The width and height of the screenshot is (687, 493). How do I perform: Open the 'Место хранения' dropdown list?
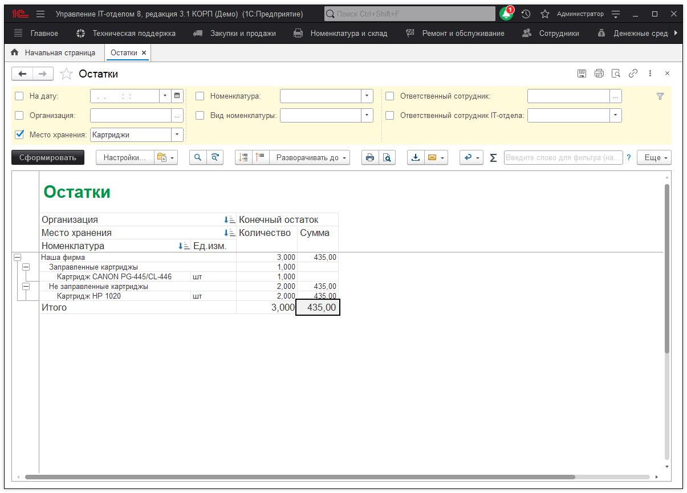pyautogui.click(x=177, y=135)
